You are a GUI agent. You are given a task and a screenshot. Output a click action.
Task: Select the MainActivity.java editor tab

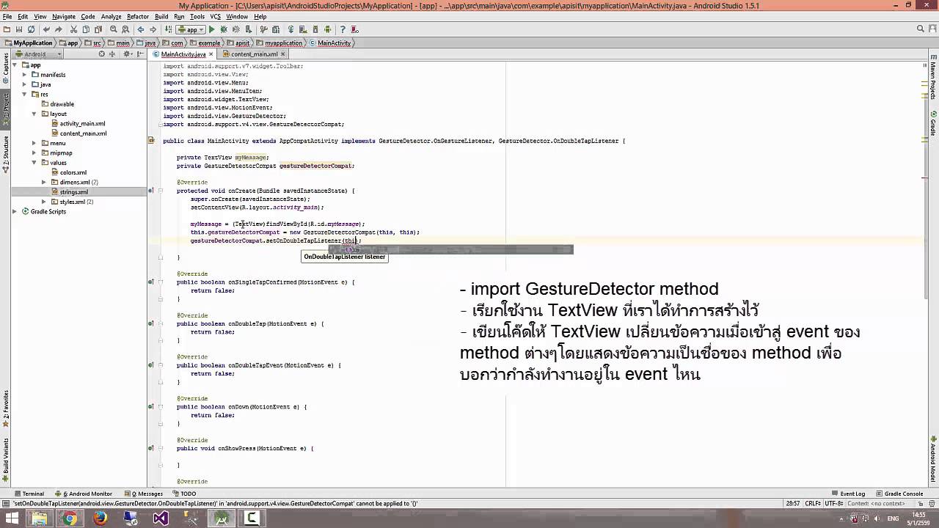[x=183, y=54]
